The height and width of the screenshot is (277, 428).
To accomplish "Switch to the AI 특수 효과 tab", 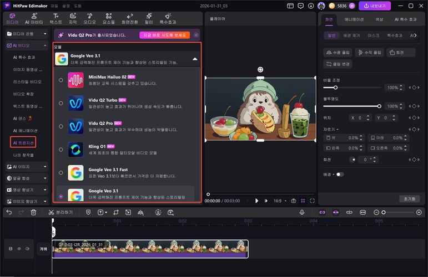I will pos(406,19).
